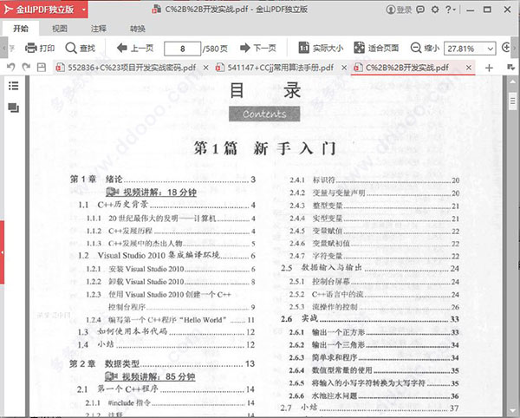This screenshot has height=418, width=520.
Task: Click the /580页 total pages label
Action: coord(215,49)
